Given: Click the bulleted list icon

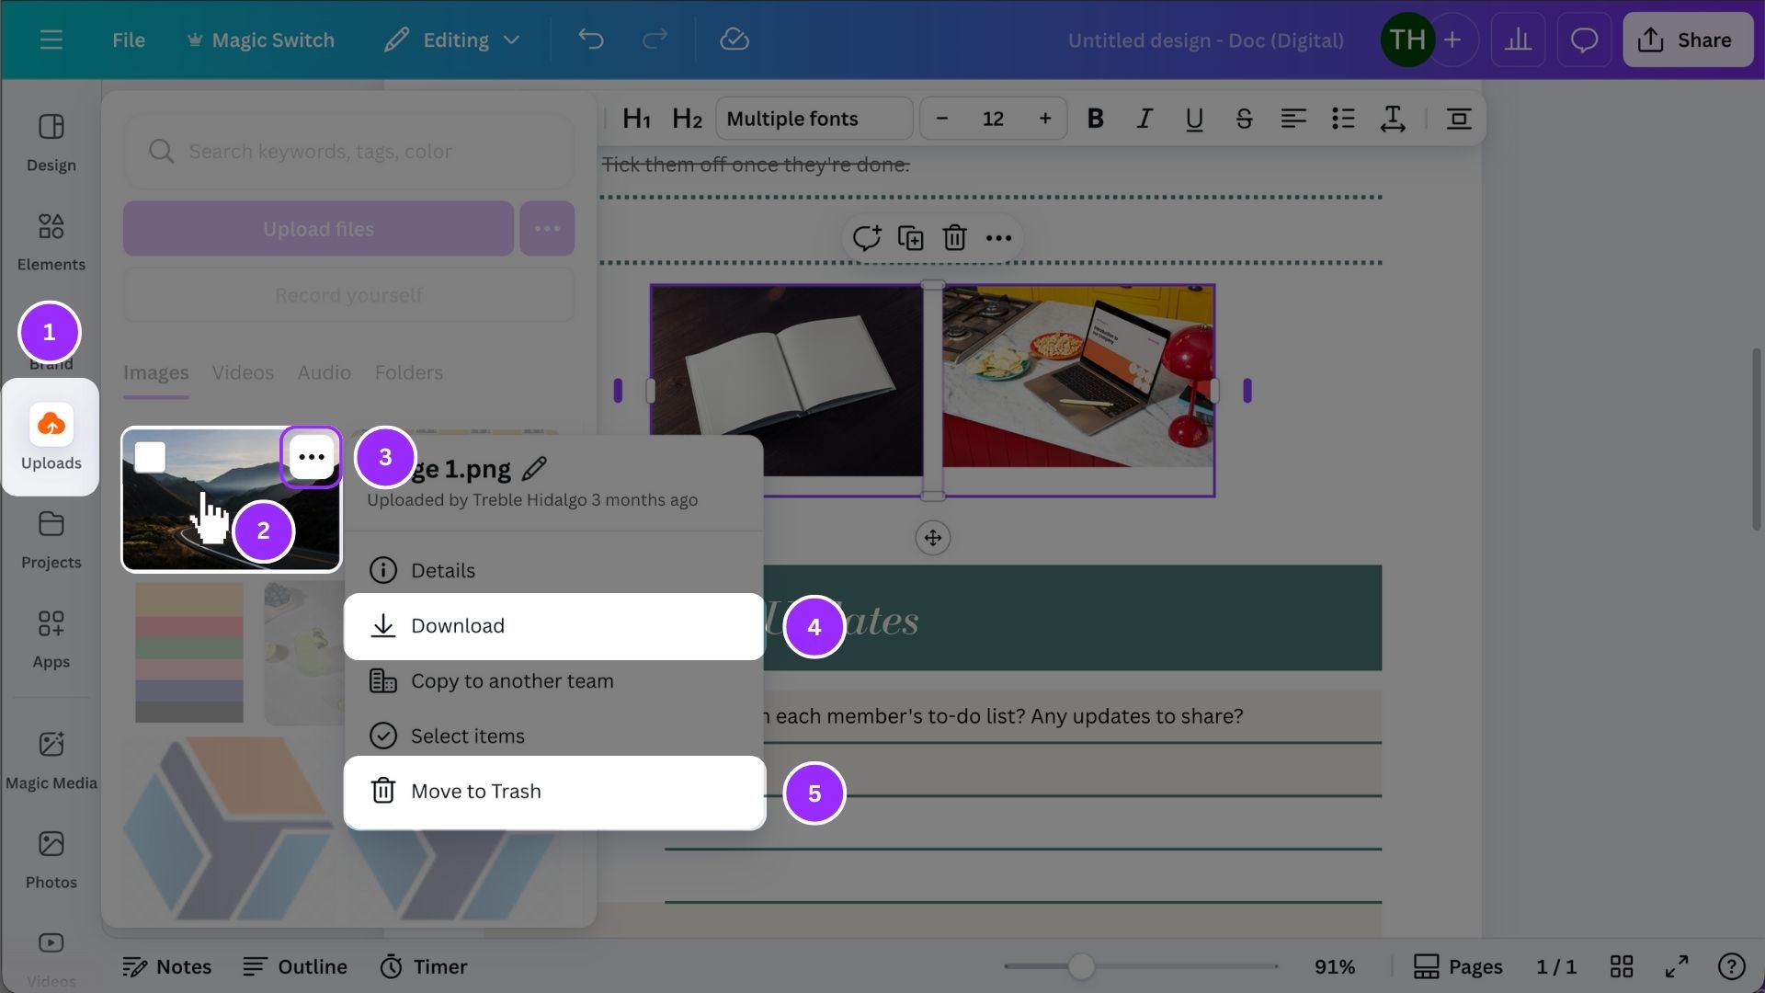Looking at the screenshot, I should [x=1343, y=119].
